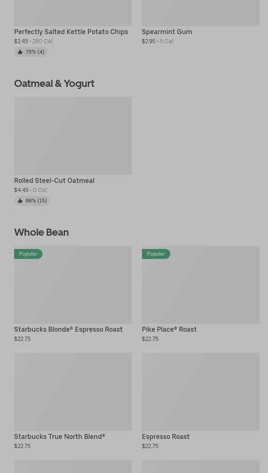Click the Oatmeal & Yogurt section heading
Screen dimensions: 268x473
(54, 83)
